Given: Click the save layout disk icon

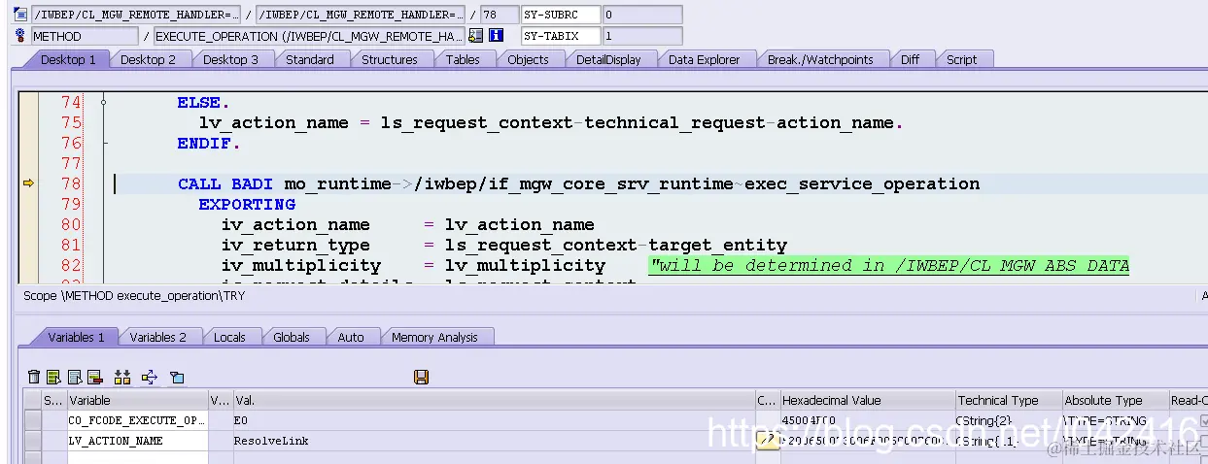Looking at the screenshot, I should 421,377.
